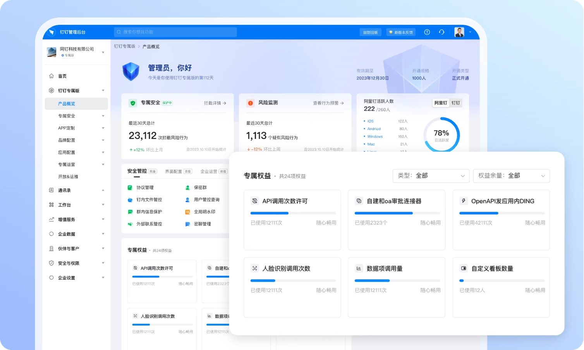Click the 保密群 icon
Image resolution: width=584 pixels, height=350 pixels.
pos(187,187)
